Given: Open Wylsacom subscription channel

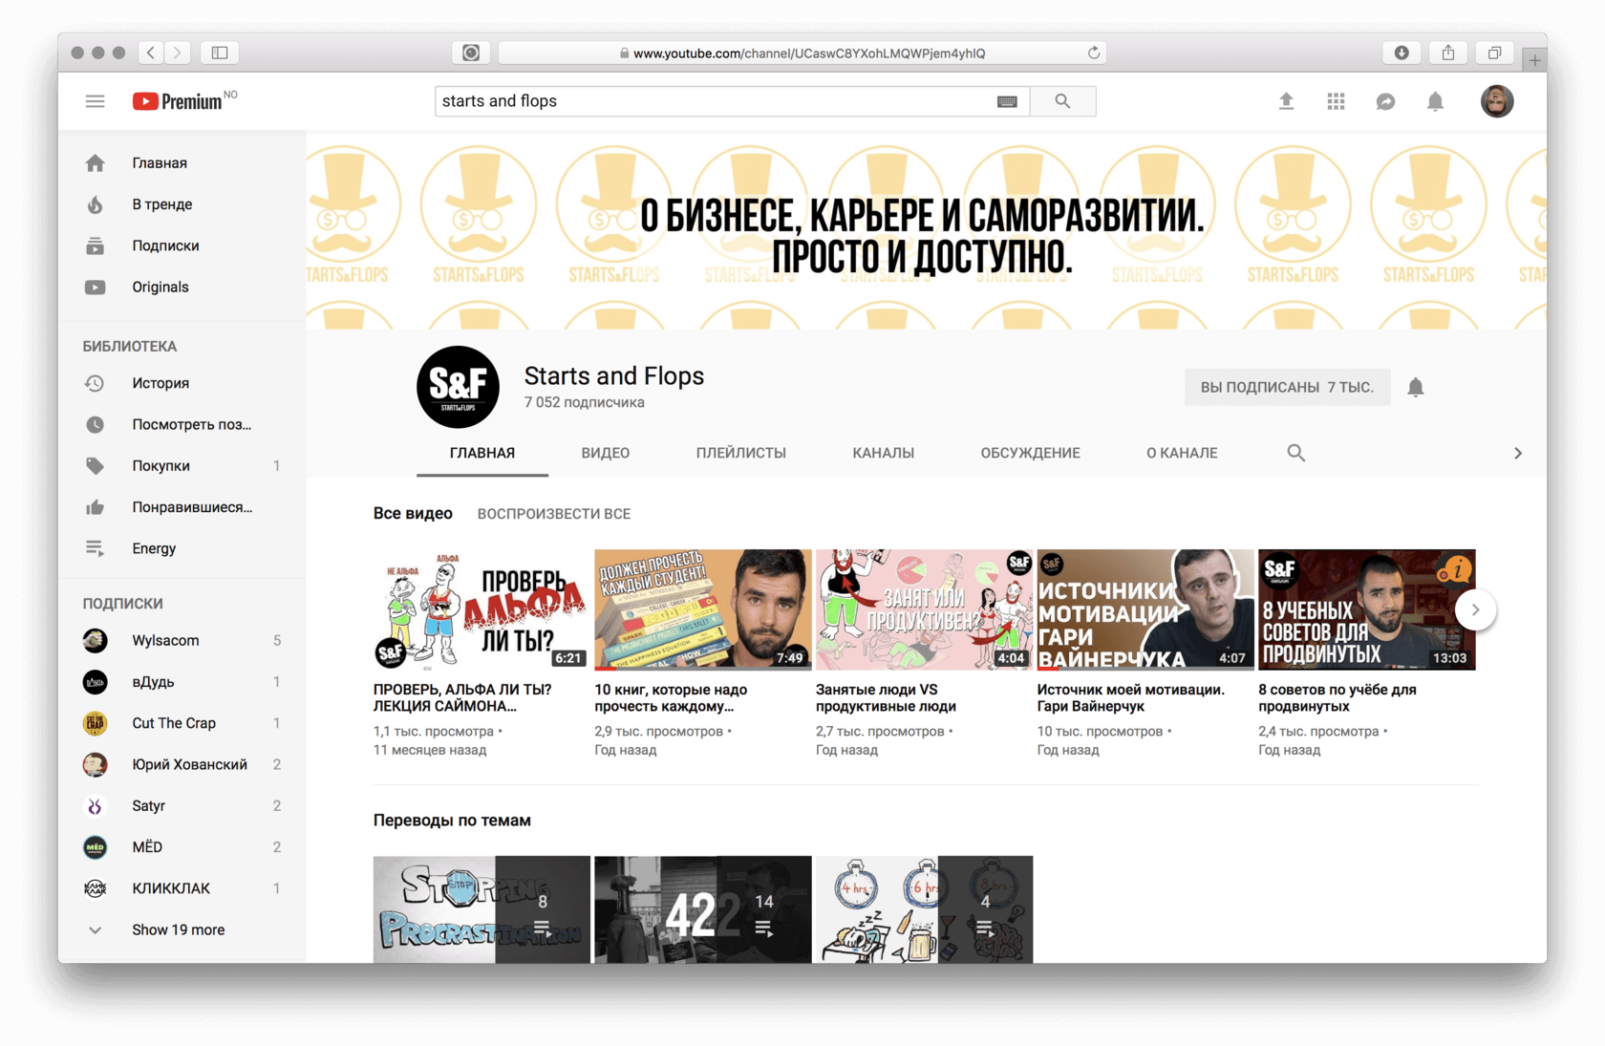Looking at the screenshot, I should 182,640.
